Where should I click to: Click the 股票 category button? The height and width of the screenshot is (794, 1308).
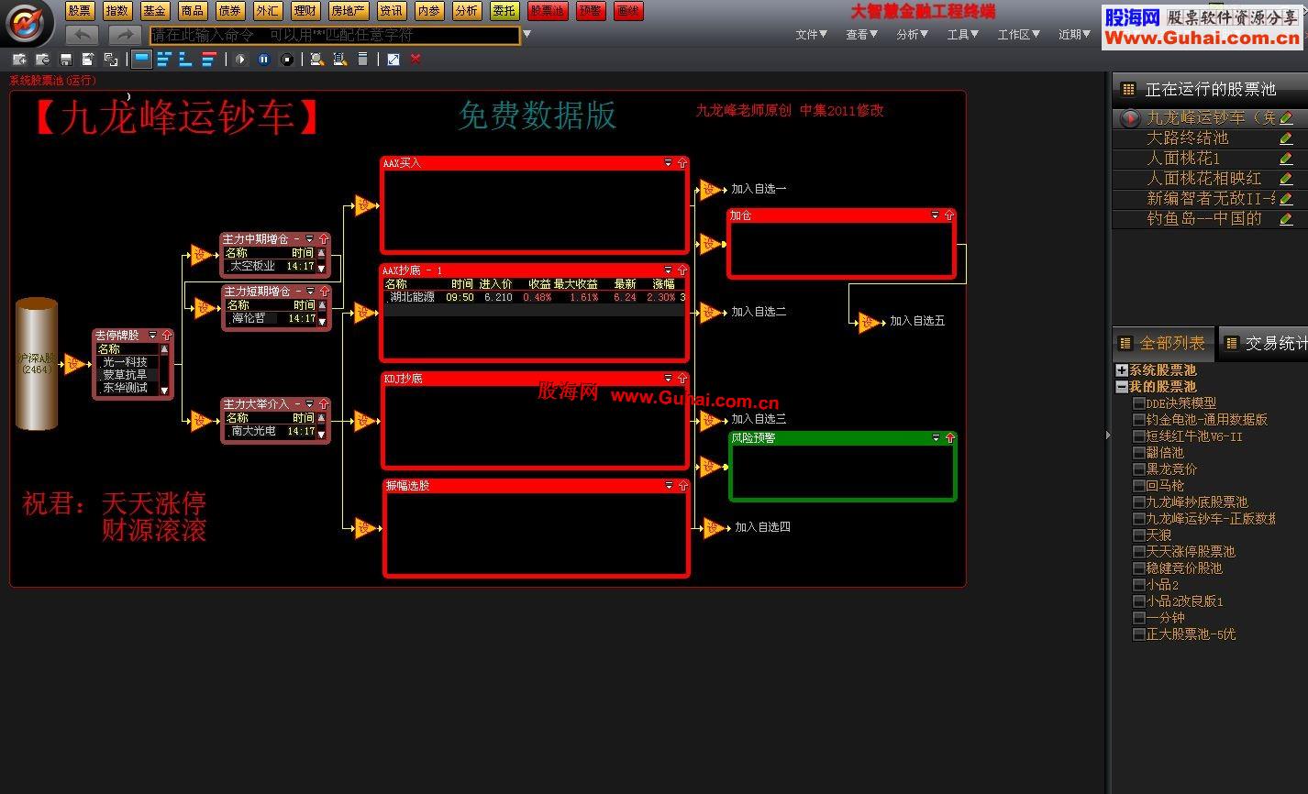pyautogui.click(x=80, y=11)
